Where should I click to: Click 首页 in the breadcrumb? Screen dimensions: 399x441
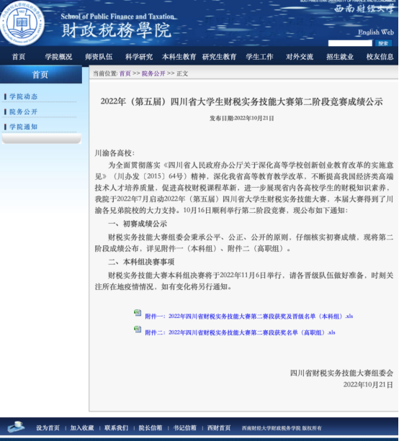click(x=125, y=73)
